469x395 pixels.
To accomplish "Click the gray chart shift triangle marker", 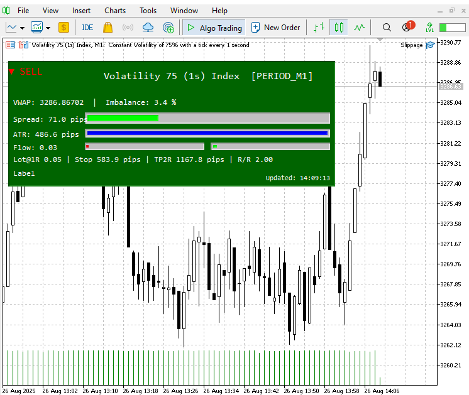I will point(380,40).
